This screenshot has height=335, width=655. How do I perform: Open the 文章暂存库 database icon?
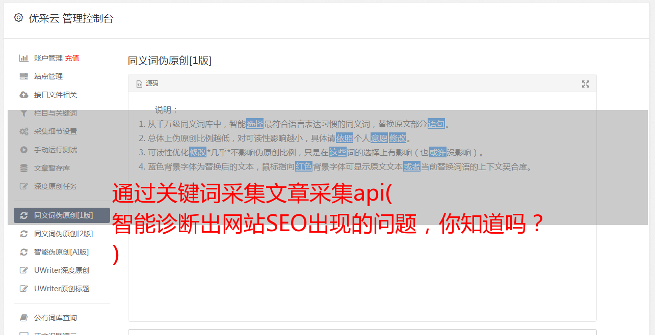tap(23, 168)
